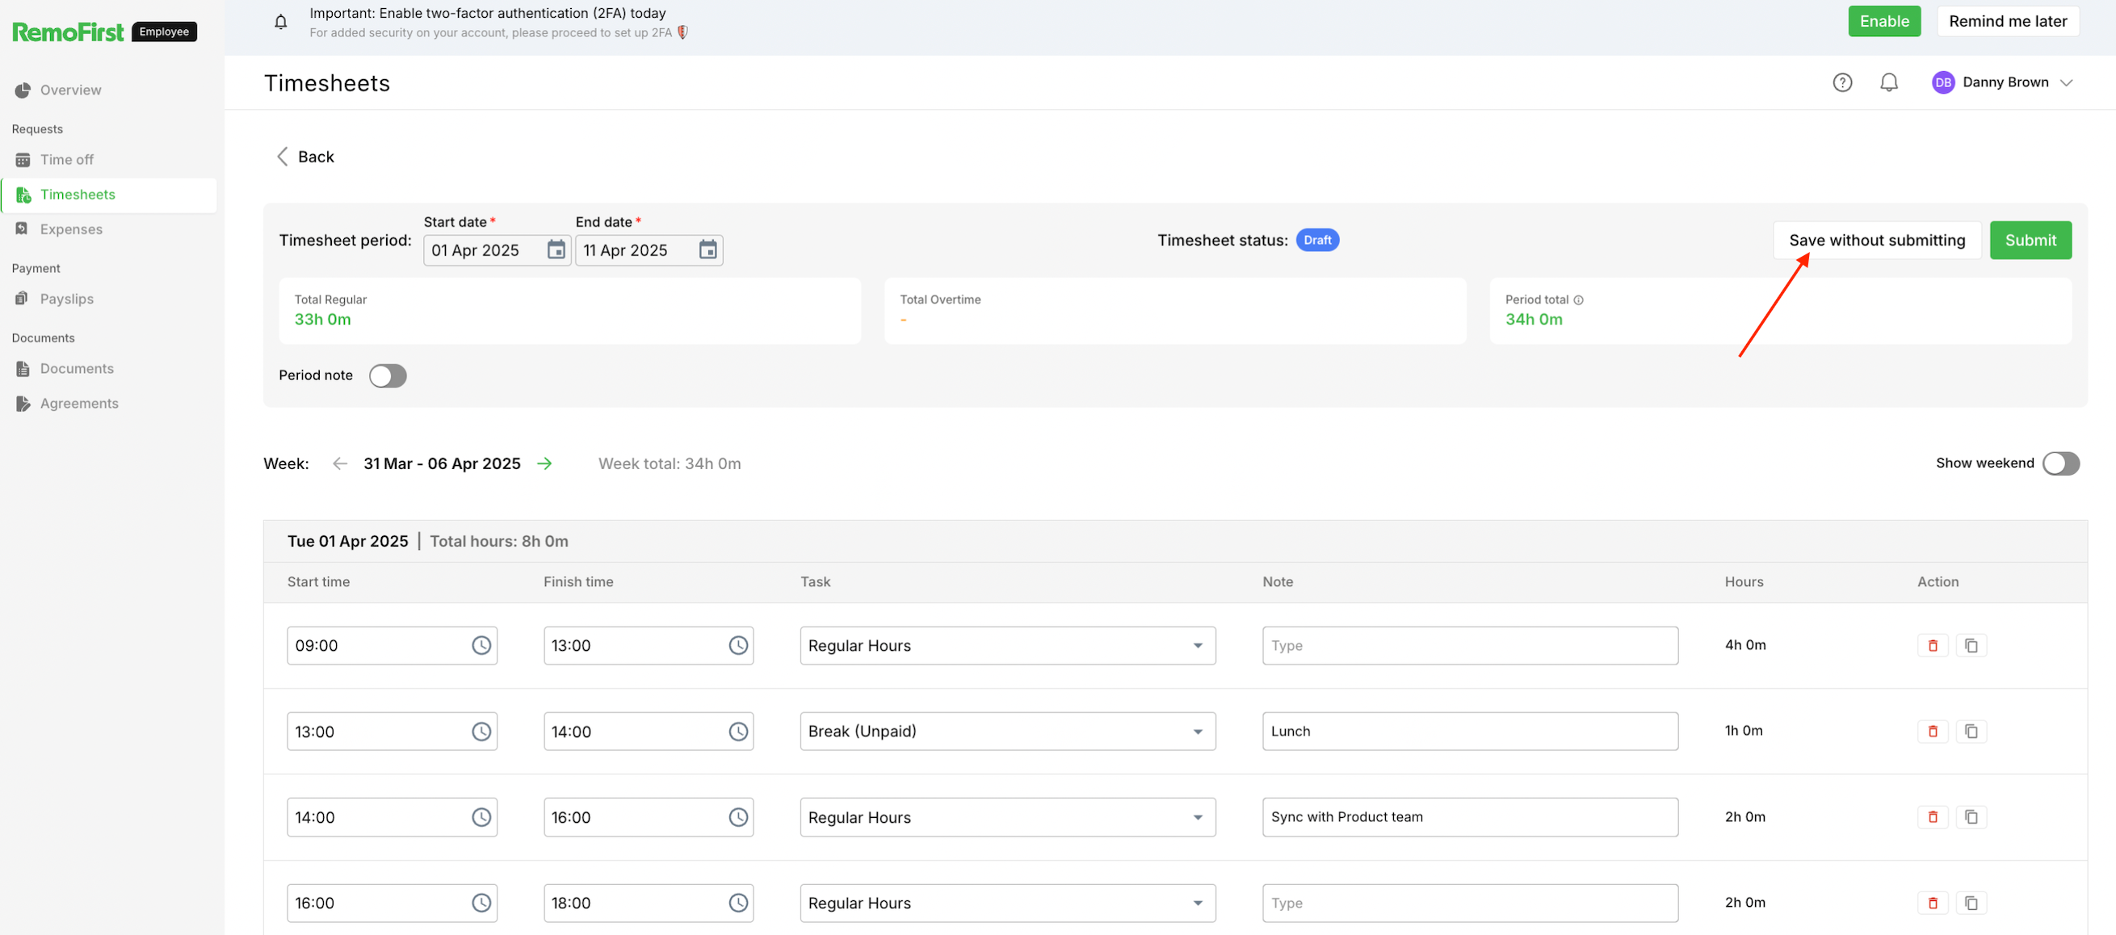Expand the Break (Unpaid) task dropdown

click(x=1007, y=732)
